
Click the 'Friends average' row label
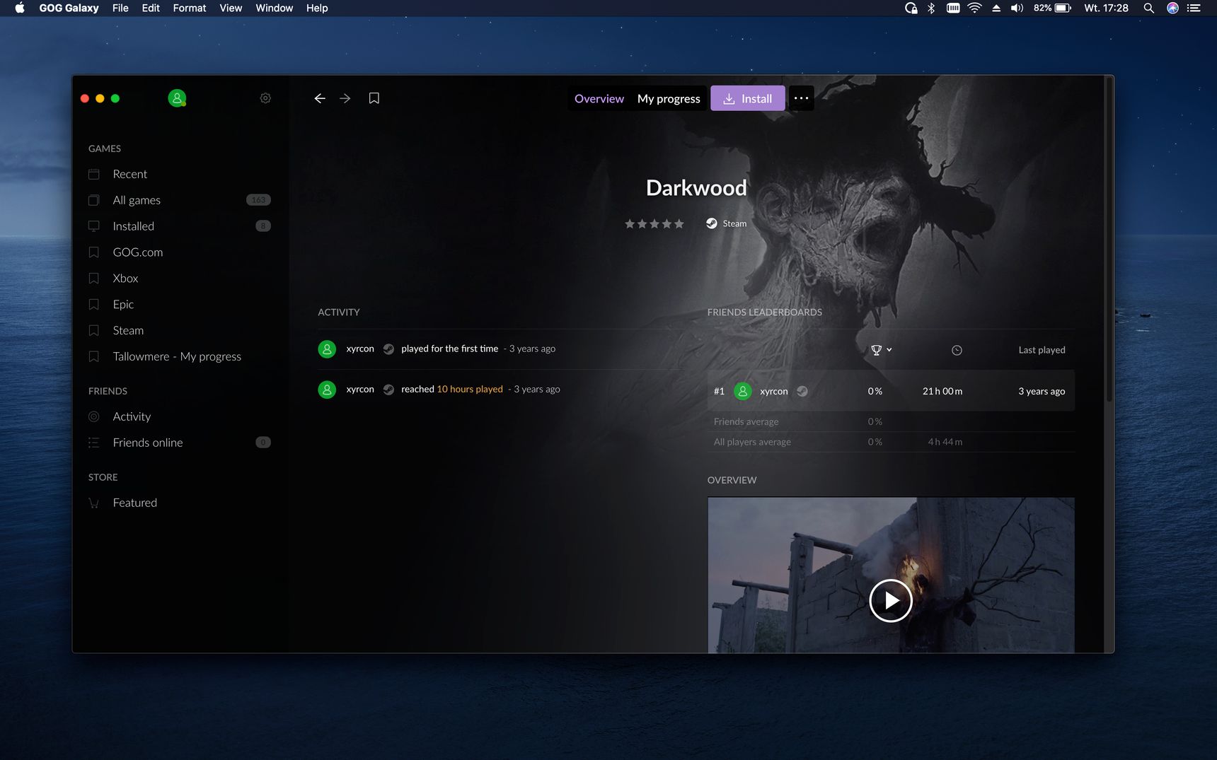pos(746,421)
